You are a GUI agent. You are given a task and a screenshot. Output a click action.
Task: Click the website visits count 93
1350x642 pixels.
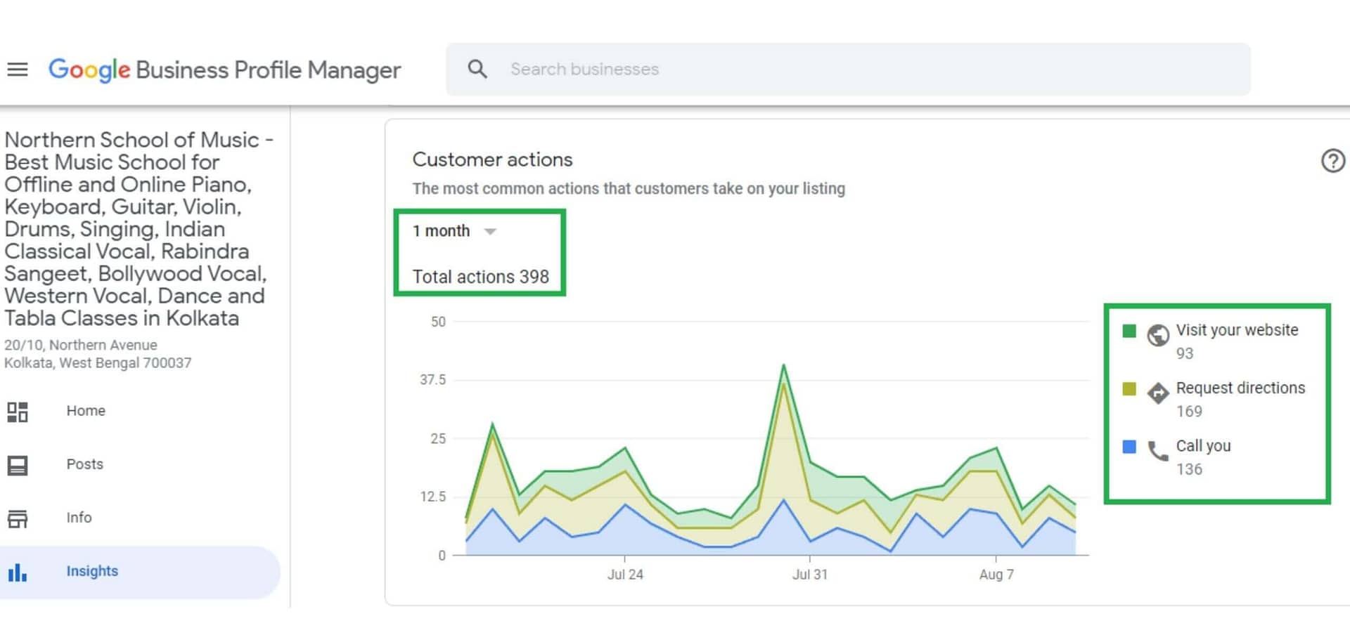pyautogui.click(x=1185, y=354)
